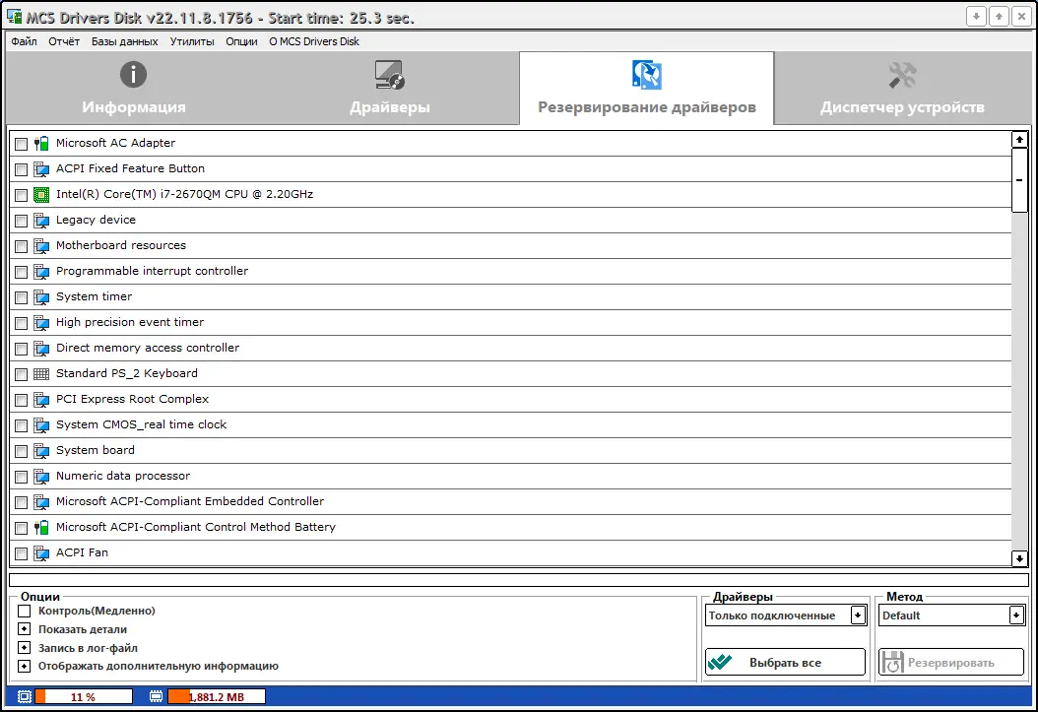Check the ACPI Fan checkbox
Viewport: 1038px width, 712px height.
[22, 553]
